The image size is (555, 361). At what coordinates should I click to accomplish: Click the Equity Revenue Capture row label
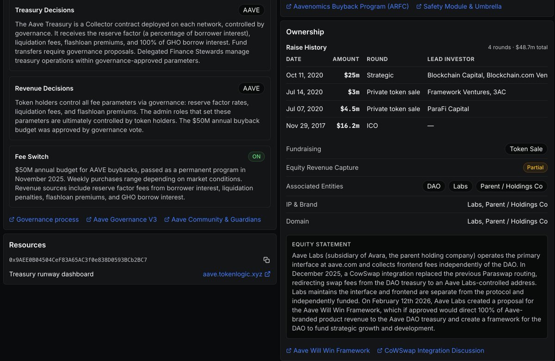point(322,168)
